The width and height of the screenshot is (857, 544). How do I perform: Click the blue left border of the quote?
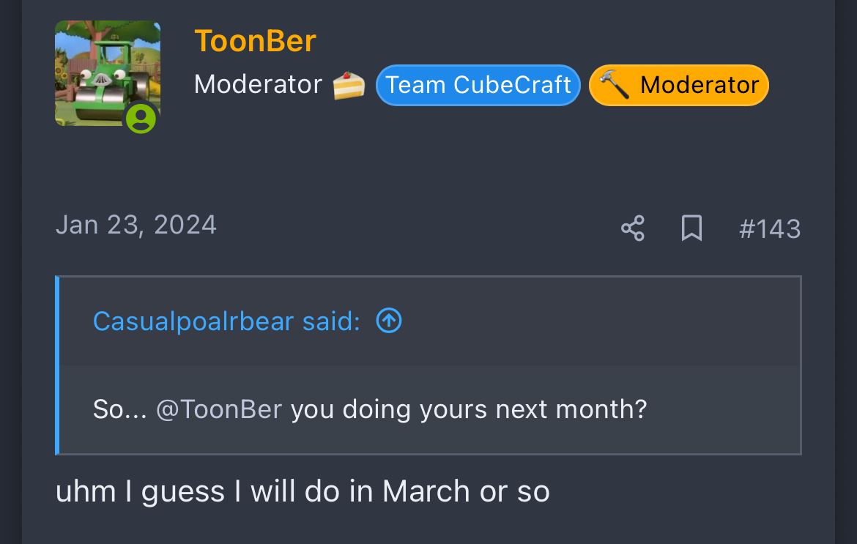coord(57,365)
